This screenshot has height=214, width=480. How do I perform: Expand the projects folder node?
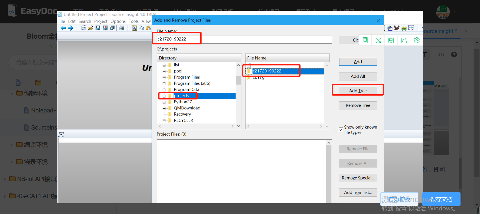tap(164, 96)
